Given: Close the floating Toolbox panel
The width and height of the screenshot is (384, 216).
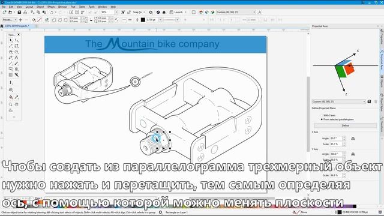Looking at the screenshot, I should pos(19,35).
